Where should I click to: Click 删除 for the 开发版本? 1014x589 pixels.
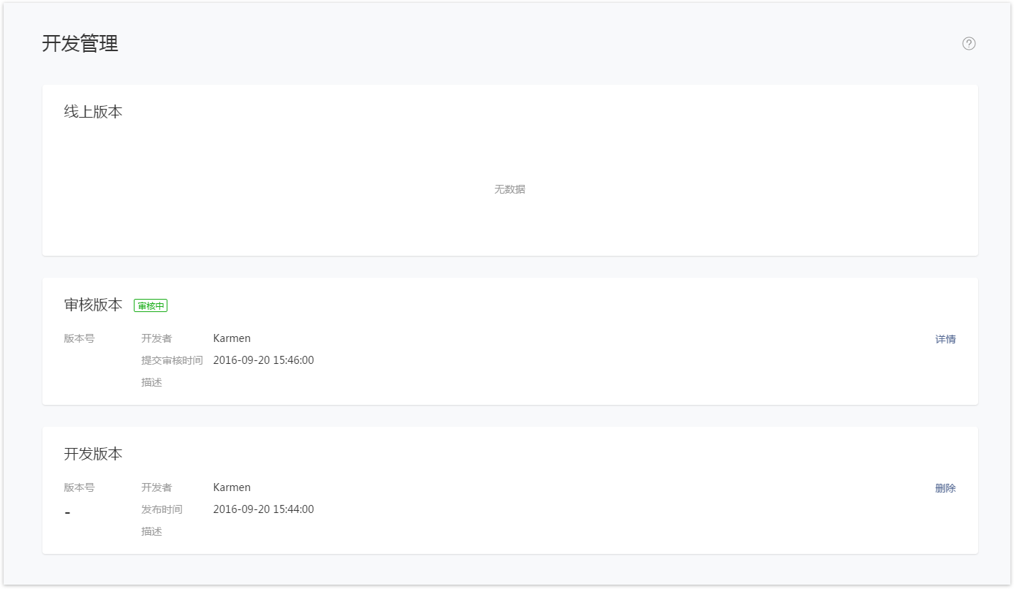pos(945,488)
